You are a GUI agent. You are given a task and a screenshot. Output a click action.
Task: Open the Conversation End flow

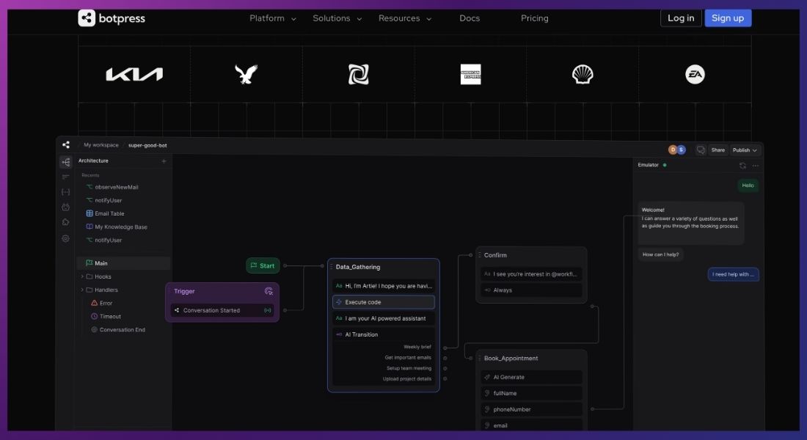point(118,330)
